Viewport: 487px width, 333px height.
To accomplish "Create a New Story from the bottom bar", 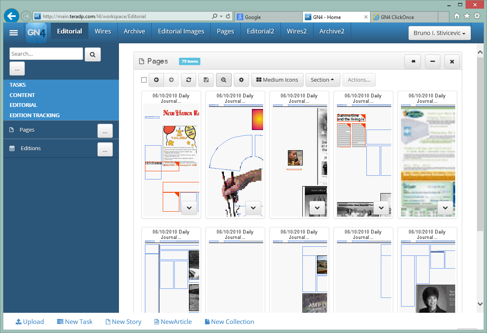I will (124, 322).
